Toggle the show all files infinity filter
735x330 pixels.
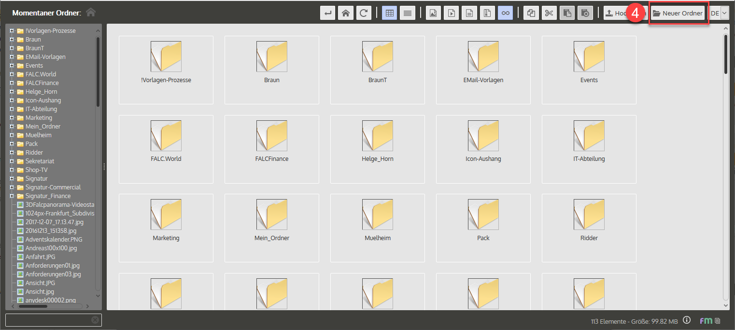(x=506, y=14)
